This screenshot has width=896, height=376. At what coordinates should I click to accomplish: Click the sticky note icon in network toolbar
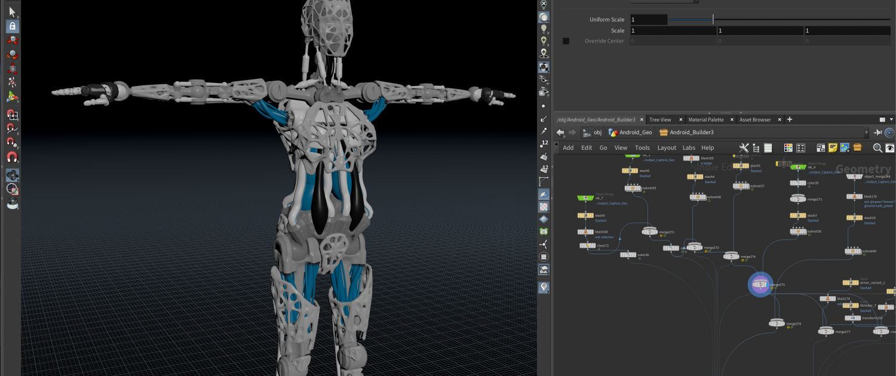coord(833,148)
